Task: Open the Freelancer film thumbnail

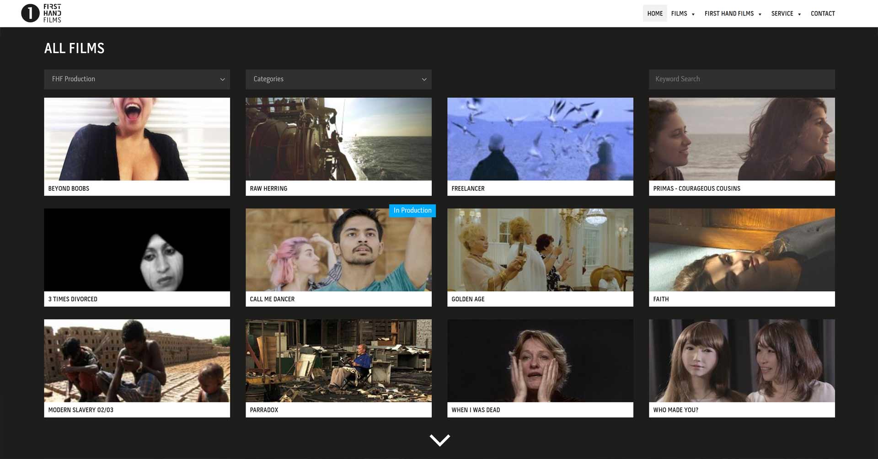Action: [x=540, y=139]
